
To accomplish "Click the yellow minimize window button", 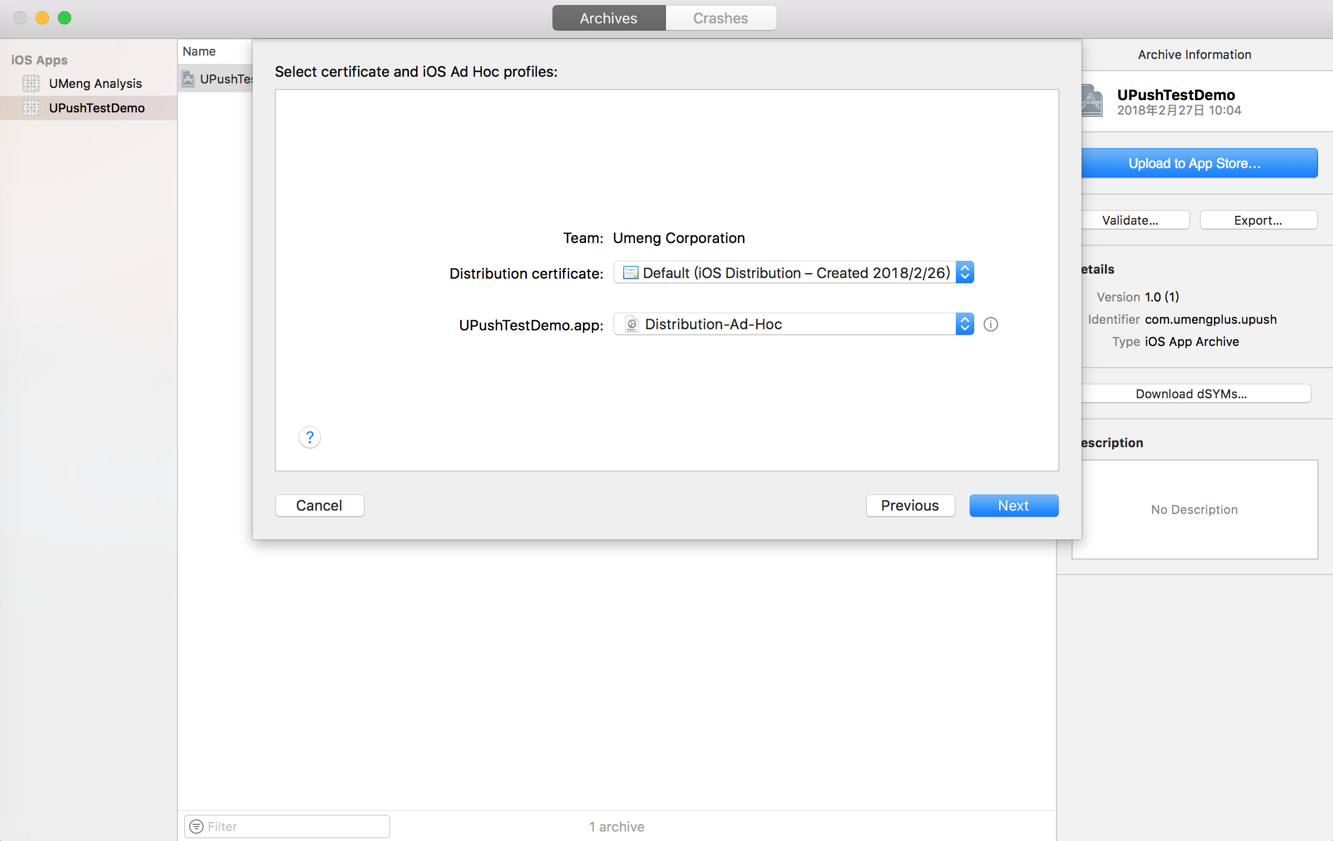I will 42,18.
